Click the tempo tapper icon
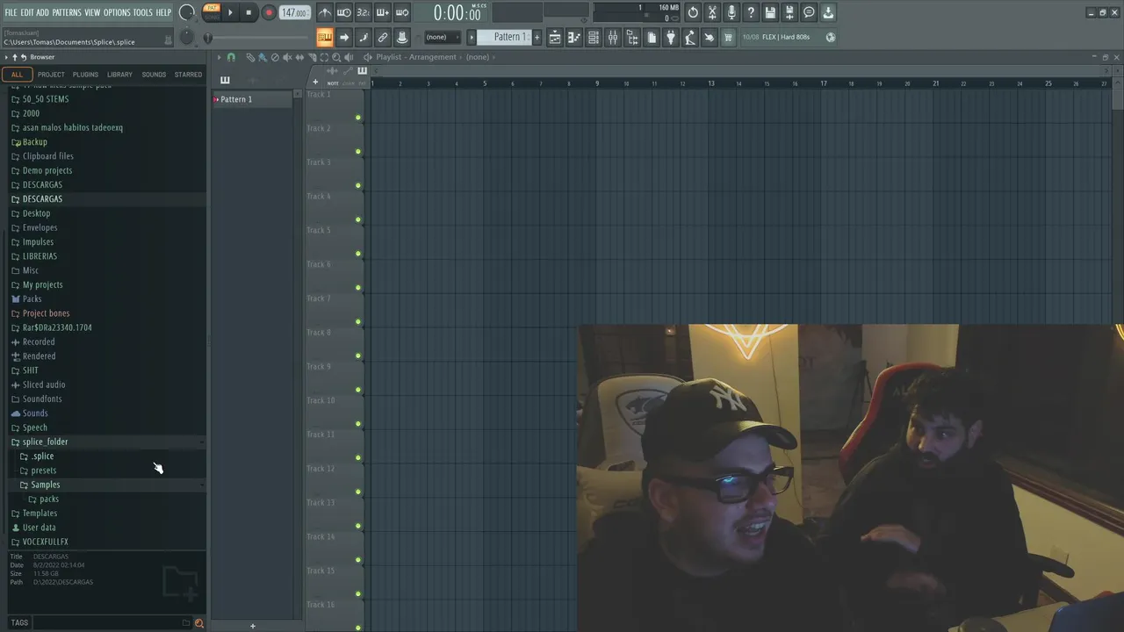 click(690, 37)
